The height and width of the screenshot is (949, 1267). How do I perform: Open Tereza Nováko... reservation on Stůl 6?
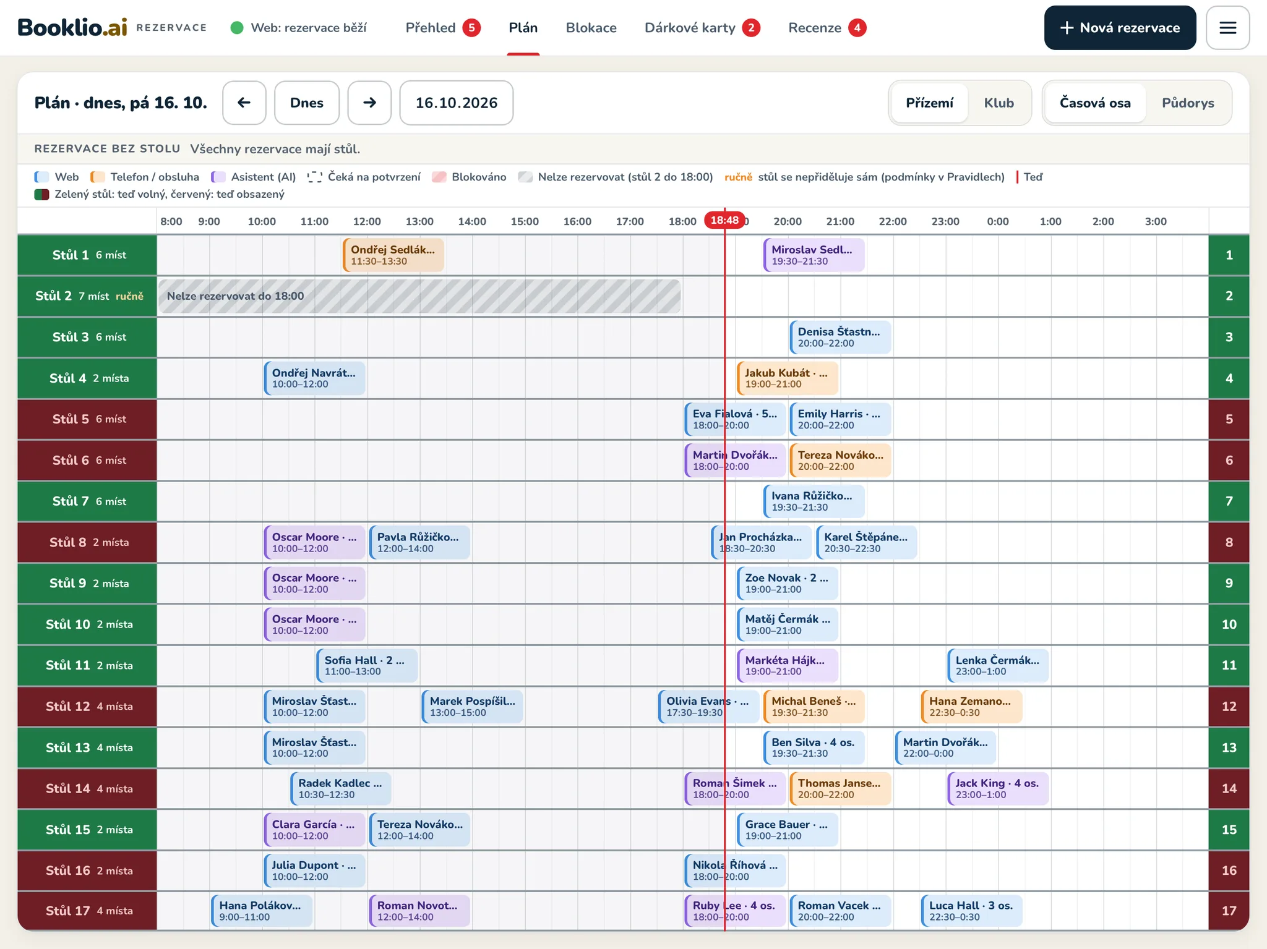(841, 460)
